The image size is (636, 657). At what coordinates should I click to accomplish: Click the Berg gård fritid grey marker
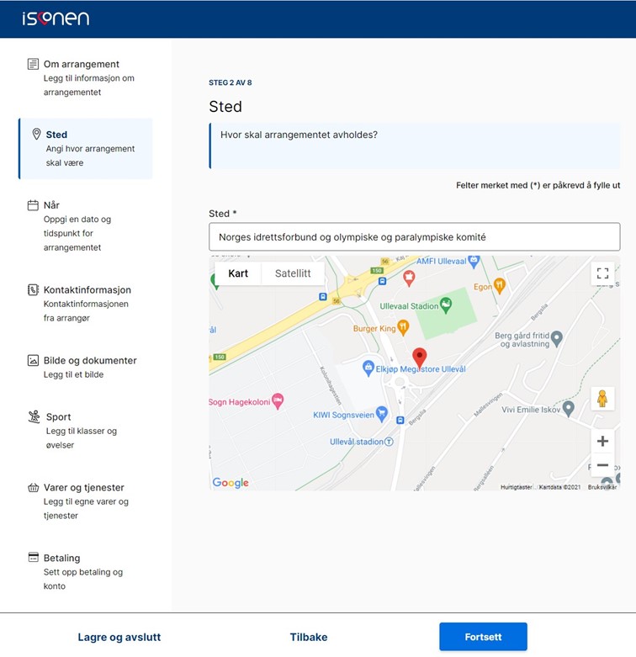pos(556,339)
